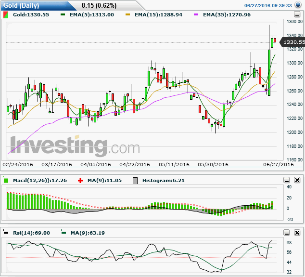Image resolution: width=305 pixels, height=277 pixels.
Task: Click the 06/27/2016 date axis label
Action: [279, 165]
